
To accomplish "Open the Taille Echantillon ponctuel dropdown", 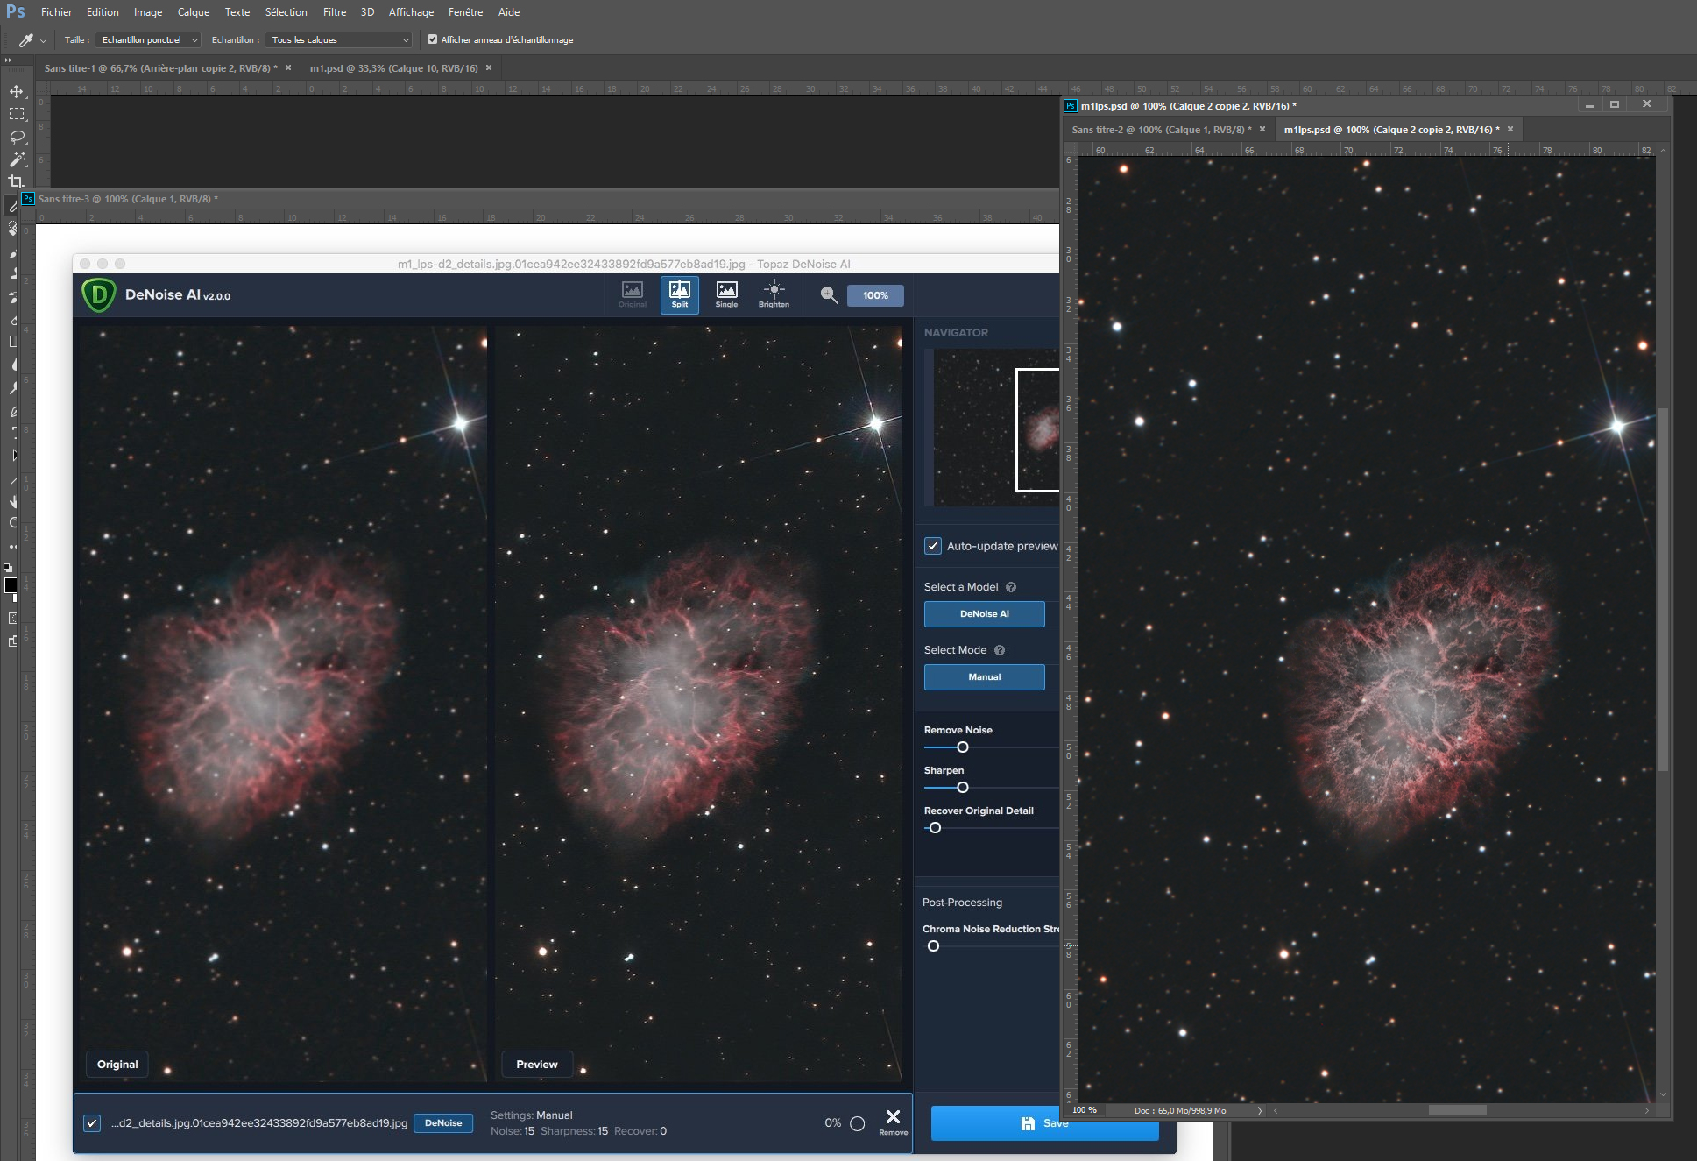I will (x=149, y=39).
